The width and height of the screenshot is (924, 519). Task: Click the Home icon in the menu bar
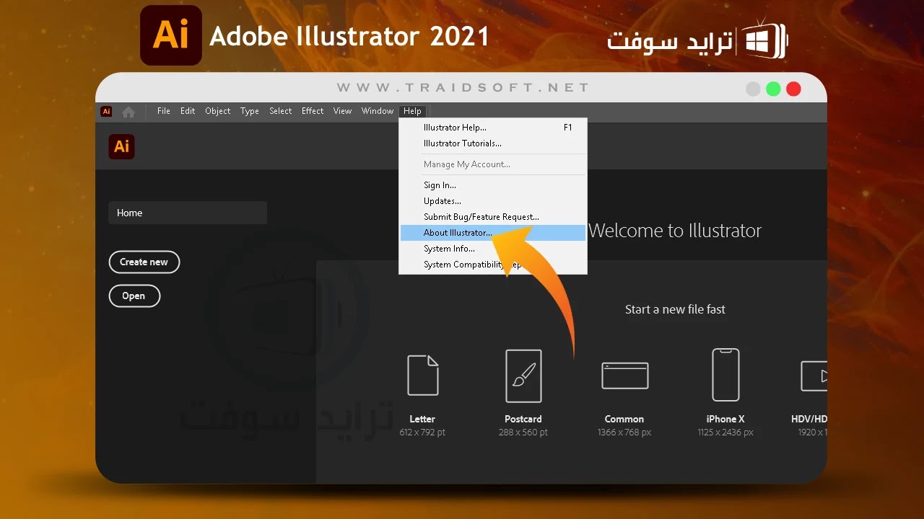(128, 112)
